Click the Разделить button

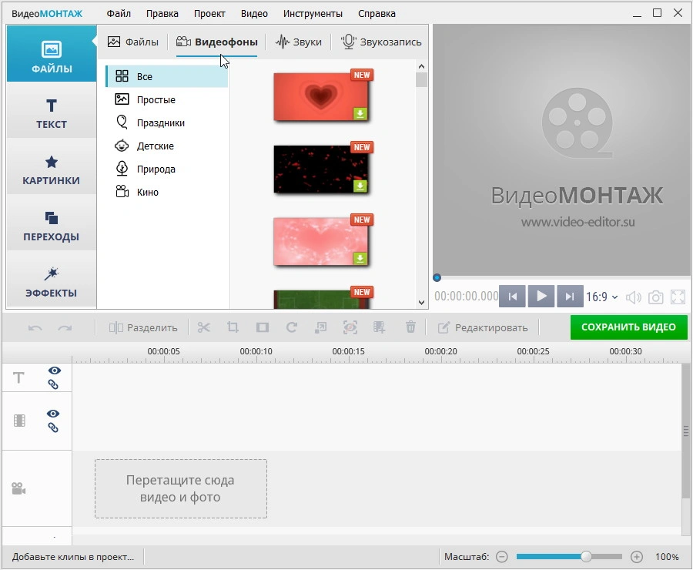[x=143, y=327]
